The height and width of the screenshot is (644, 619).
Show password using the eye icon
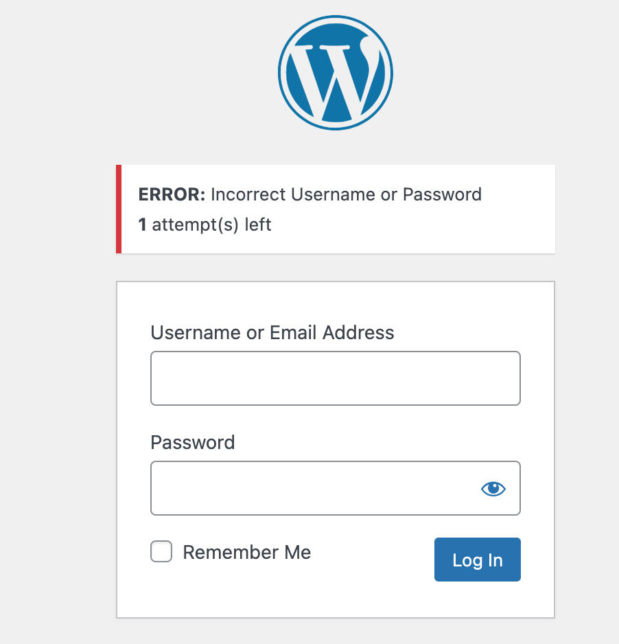(x=493, y=488)
